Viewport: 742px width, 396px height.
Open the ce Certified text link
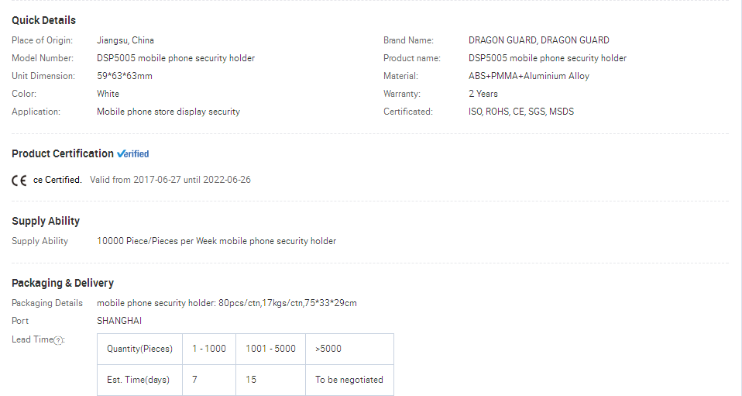click(x=57, y=180)
